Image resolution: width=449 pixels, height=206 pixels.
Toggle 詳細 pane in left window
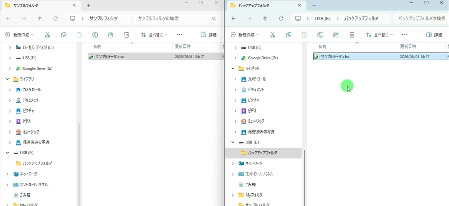tap(209, 35)
